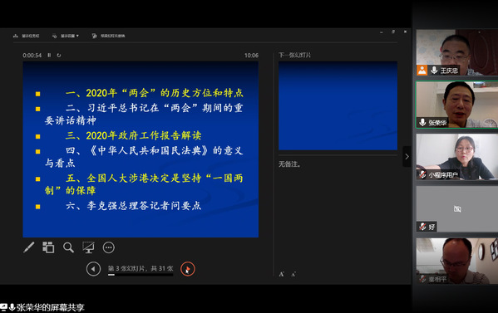Viewport: 498px width, 313px height.
Task: Click the black screen toggle icon
Action: [x=88, y=247]
